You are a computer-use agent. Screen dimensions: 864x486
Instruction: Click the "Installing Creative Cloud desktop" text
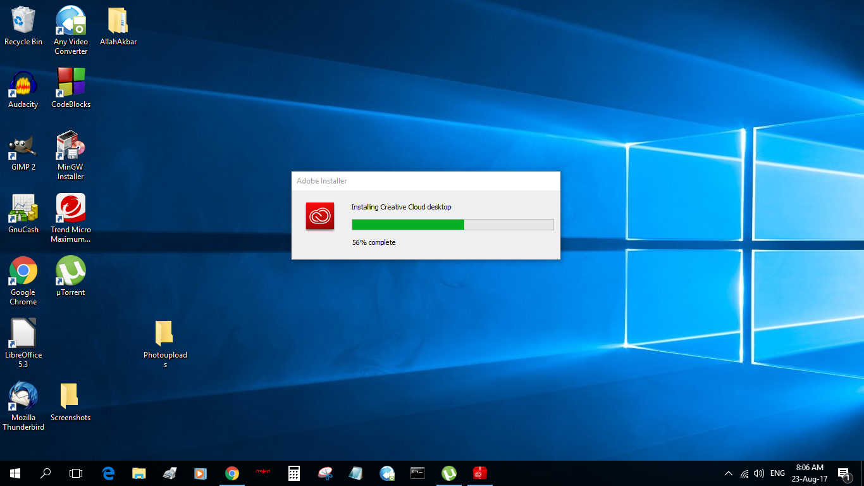tap(402, 207)
